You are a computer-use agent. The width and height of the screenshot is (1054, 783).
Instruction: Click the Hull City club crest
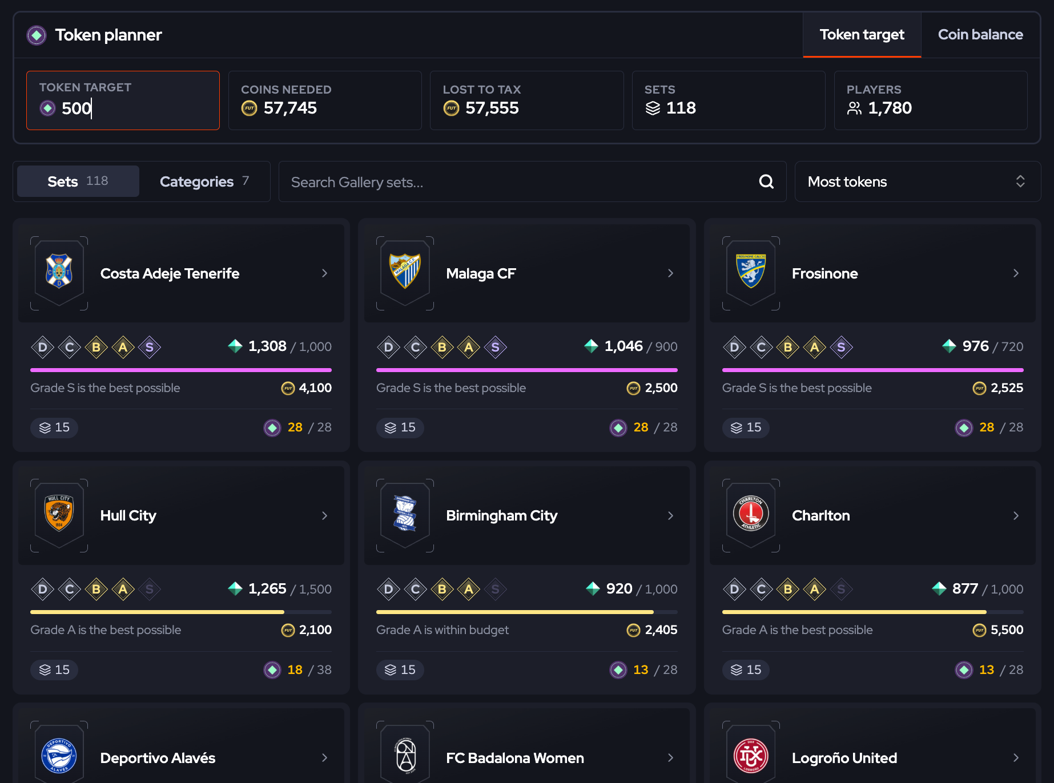click(x=59, y=513)
